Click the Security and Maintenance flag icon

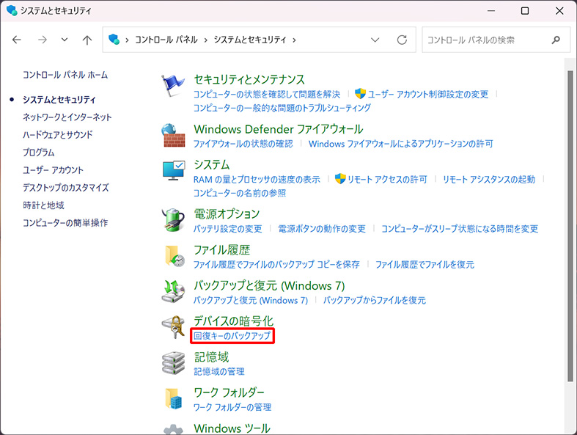pos(172,85)
